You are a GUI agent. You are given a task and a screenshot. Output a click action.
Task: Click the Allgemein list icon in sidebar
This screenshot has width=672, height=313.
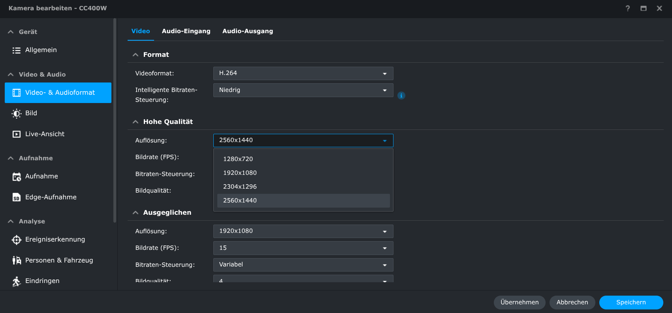16,50
